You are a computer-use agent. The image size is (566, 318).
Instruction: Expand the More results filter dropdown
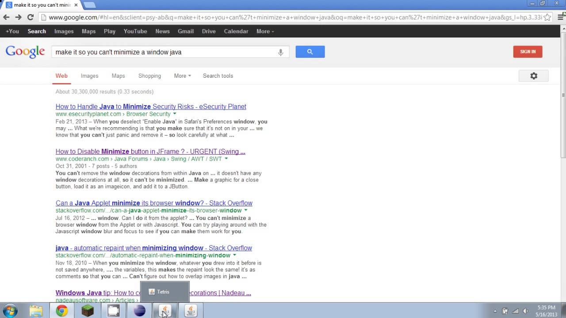pos(183,76)
